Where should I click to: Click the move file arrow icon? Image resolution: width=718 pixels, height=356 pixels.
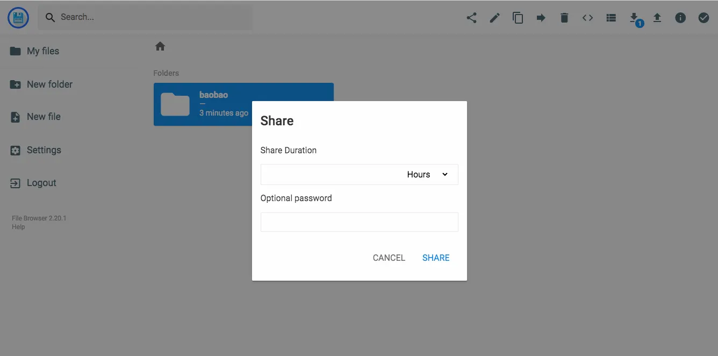(x=541, y=18)
